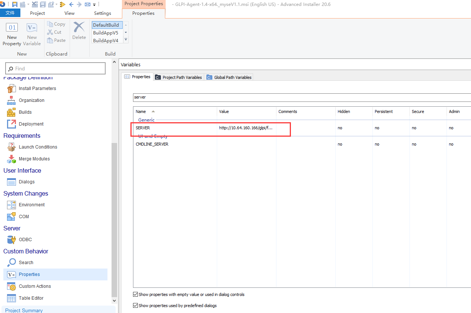Click the Hidden column header

pyautogui.click(x=354, y=111)
